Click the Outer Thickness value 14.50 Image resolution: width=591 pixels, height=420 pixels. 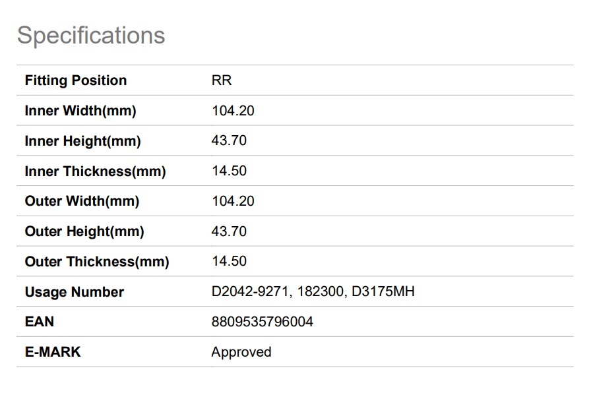[229, 261]
